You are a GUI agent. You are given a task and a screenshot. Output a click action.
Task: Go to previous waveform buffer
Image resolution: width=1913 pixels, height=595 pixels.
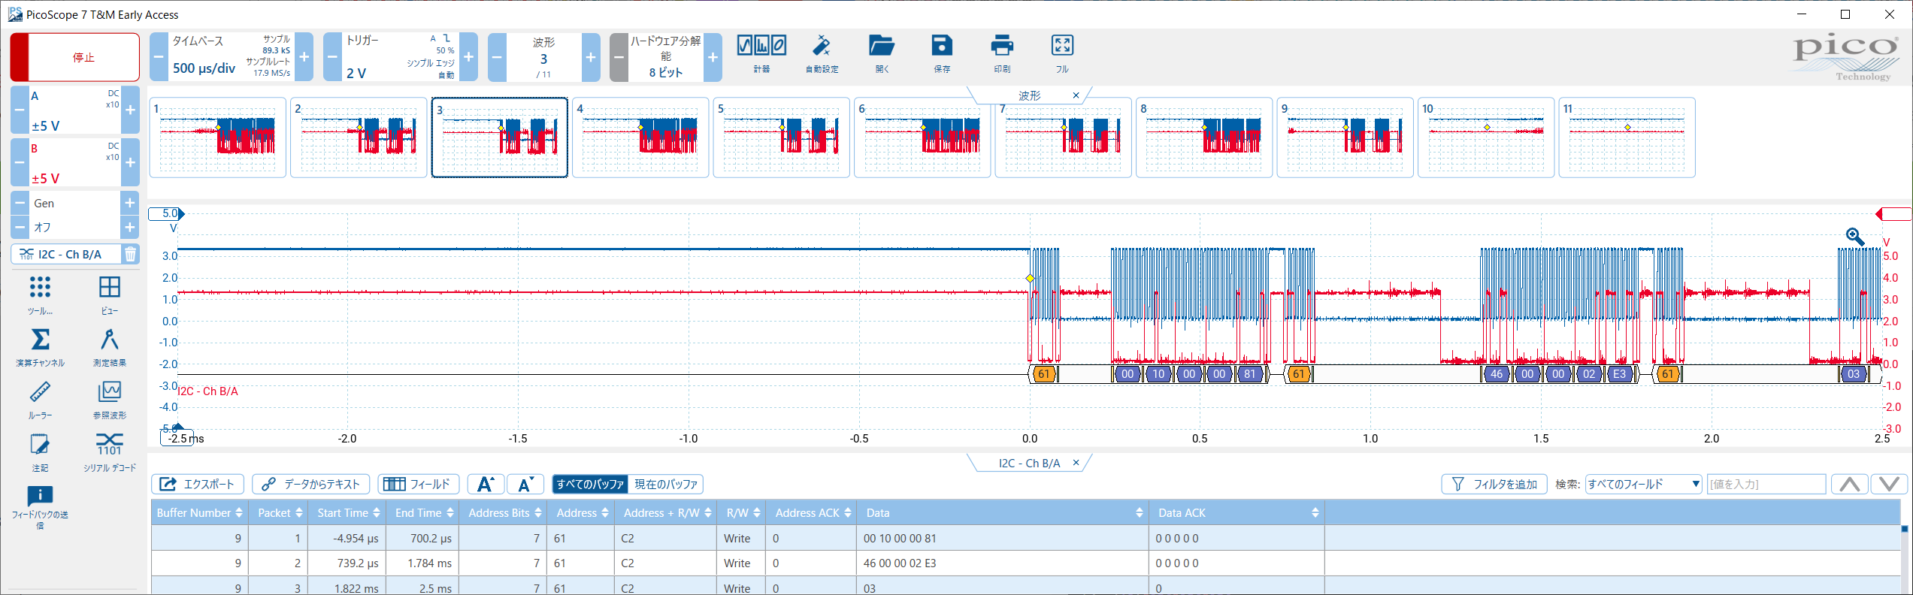[x=497, y=57]
